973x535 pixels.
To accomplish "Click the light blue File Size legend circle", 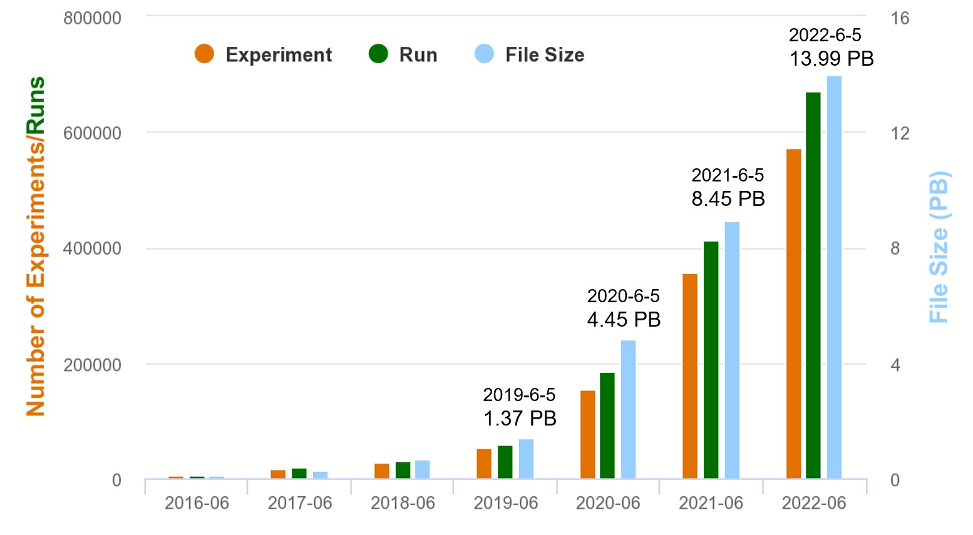I will pyautogui.click(x=484, y=54).
